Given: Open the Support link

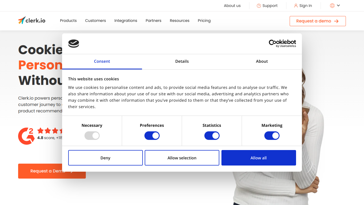Looking at the screenshot, I should click(x=267, y=6).
